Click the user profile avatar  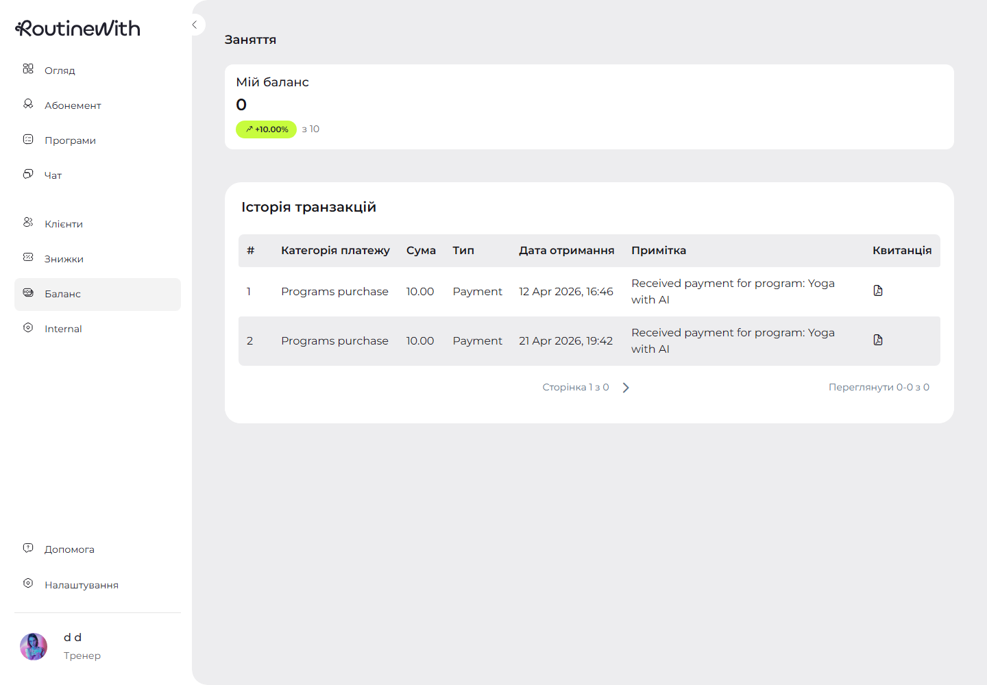pos(34,646)
